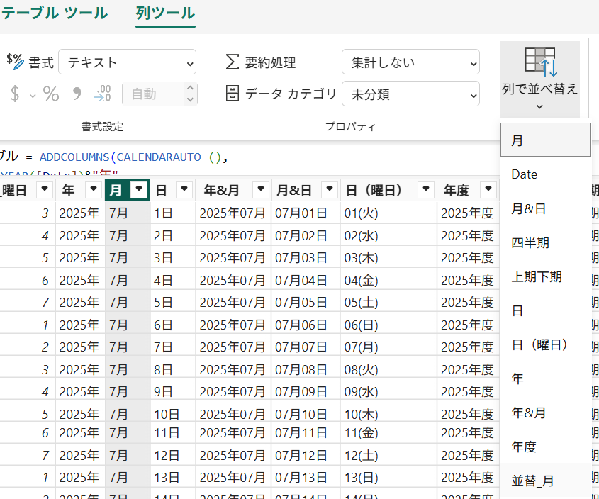Viewport: 599px width, 499px height.
Task: Open filter dropdown on 日 column header
Action: click(x=184, y=189)
